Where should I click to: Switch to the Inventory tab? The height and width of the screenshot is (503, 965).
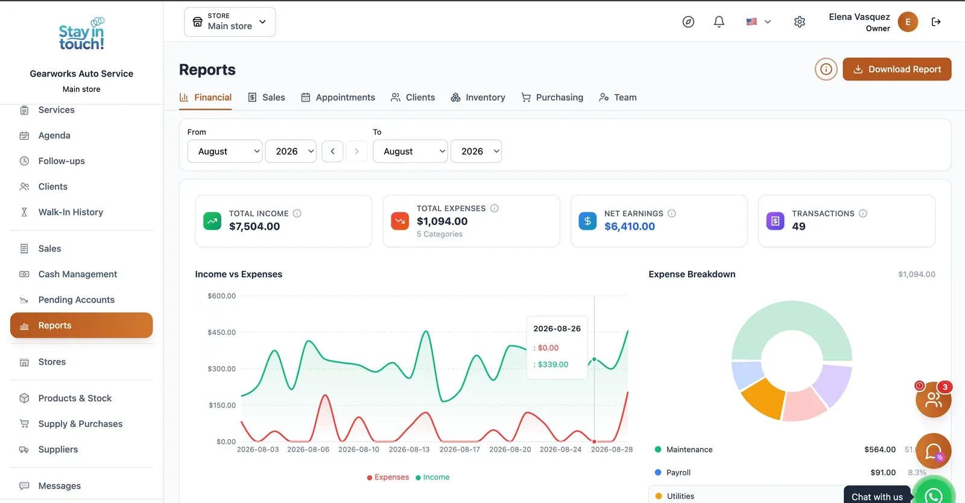pyautogui.click(x=478, y=97)
